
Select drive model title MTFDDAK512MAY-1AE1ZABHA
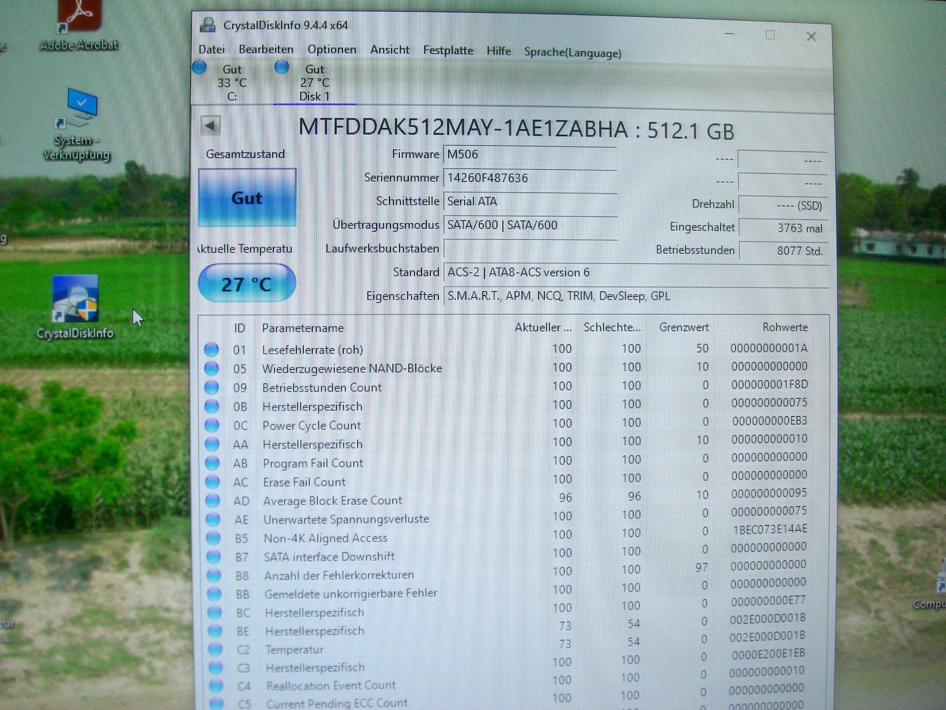point(463,128)
